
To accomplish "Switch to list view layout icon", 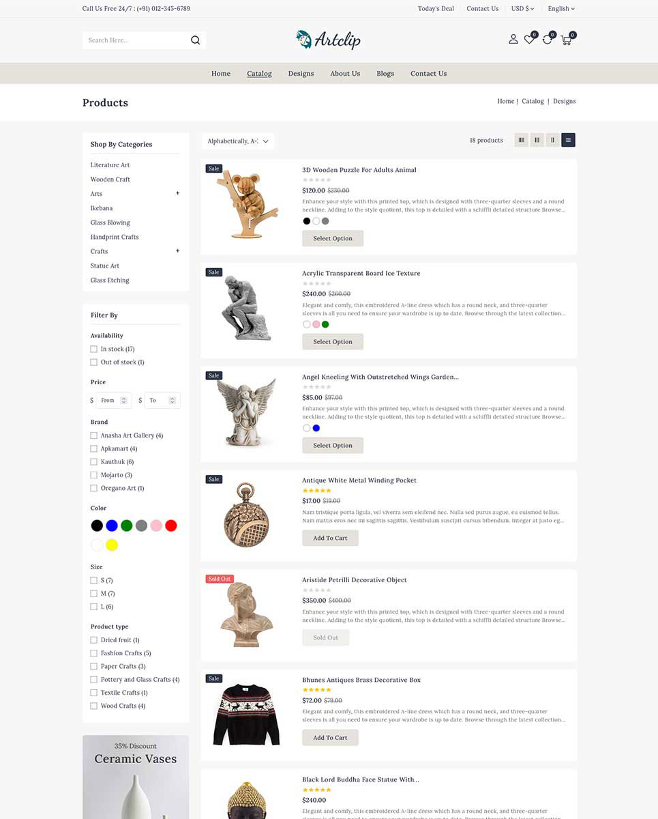I will (x=569, y=140).
